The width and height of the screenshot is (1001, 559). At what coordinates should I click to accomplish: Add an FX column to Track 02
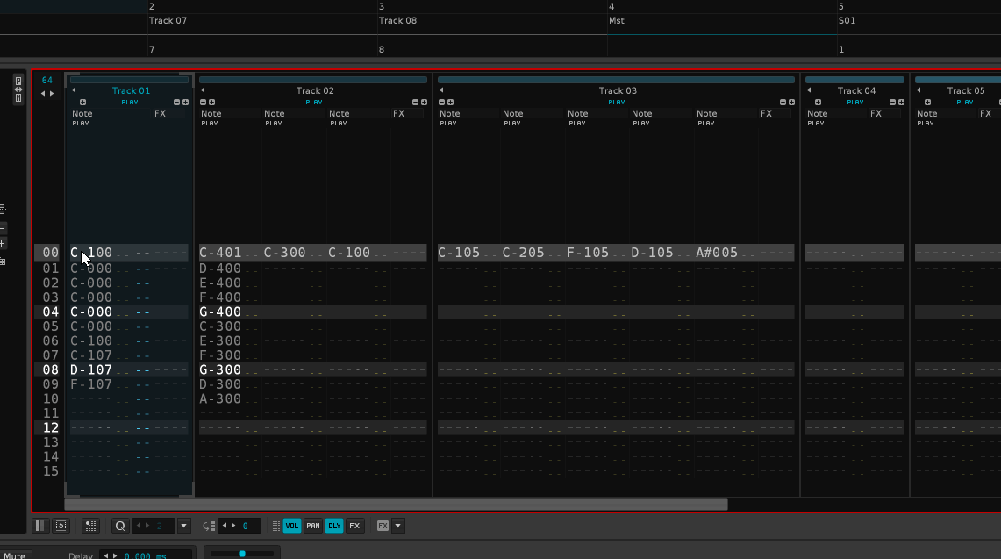424,103
